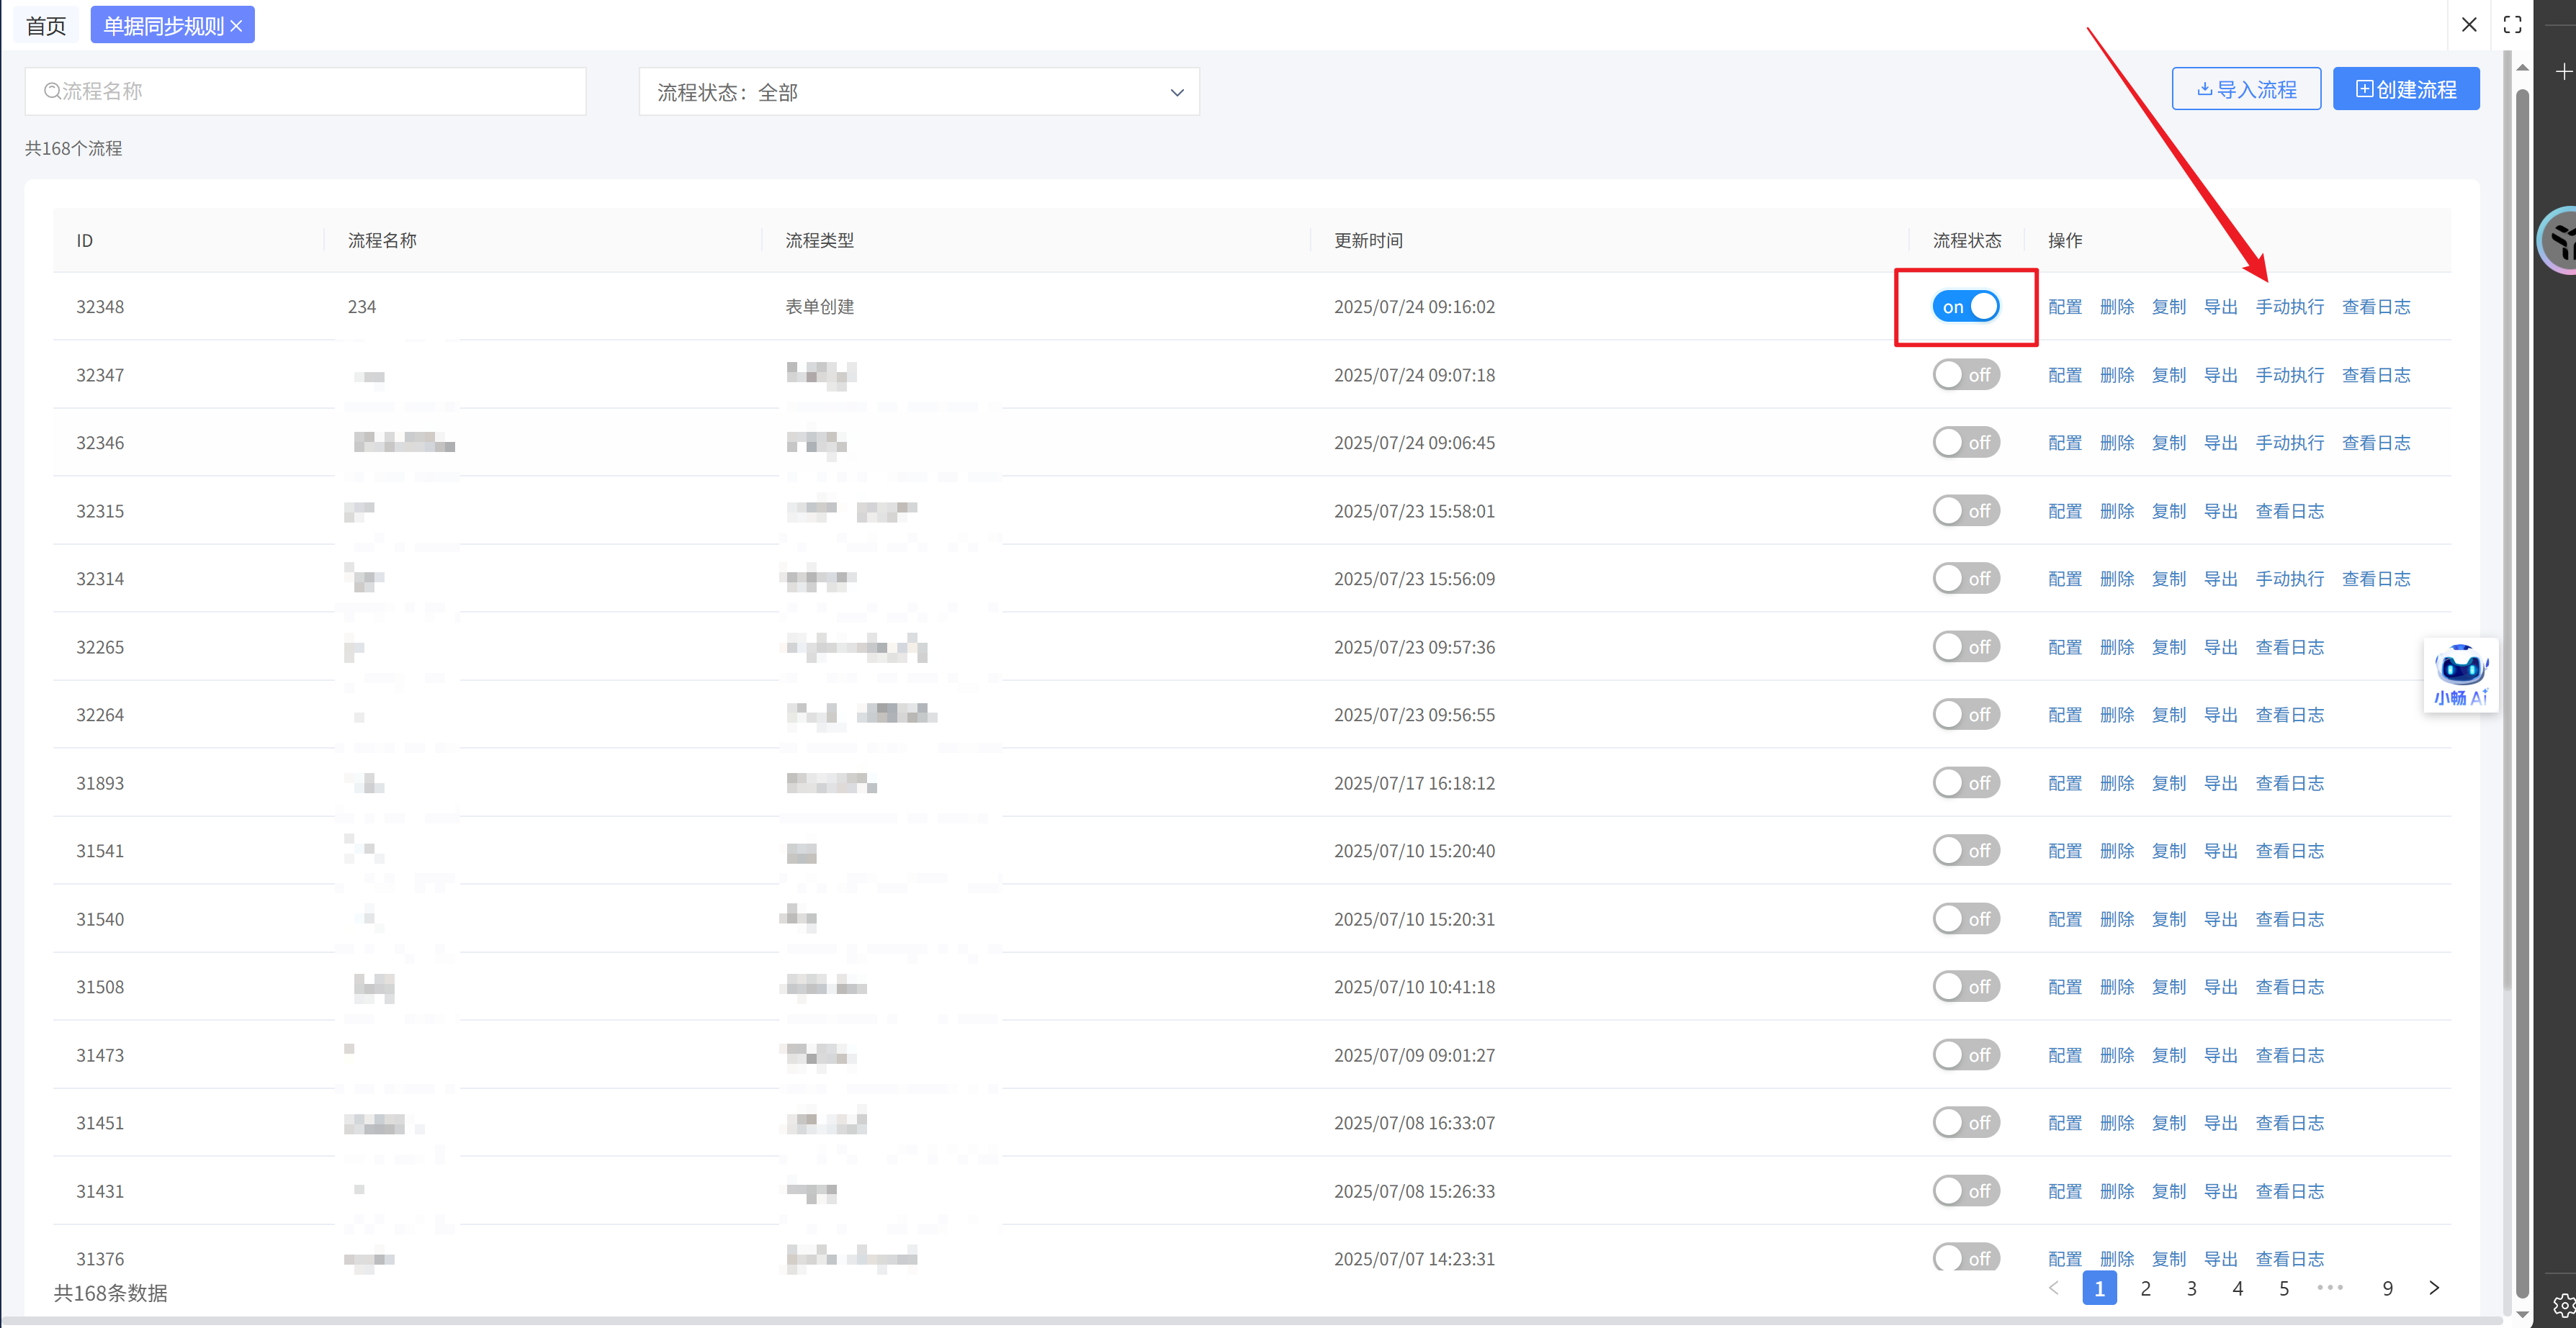Focus the 流程名称 search field
The width and height of the screenshot is (2576, 1328).
click(x=305, y=91)
